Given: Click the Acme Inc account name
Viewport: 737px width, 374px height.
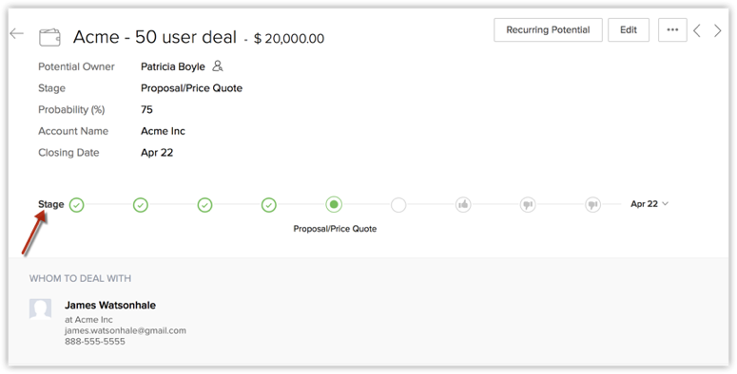Looking at the screenshot, I should pyautogui.click(x=163, y=131).
